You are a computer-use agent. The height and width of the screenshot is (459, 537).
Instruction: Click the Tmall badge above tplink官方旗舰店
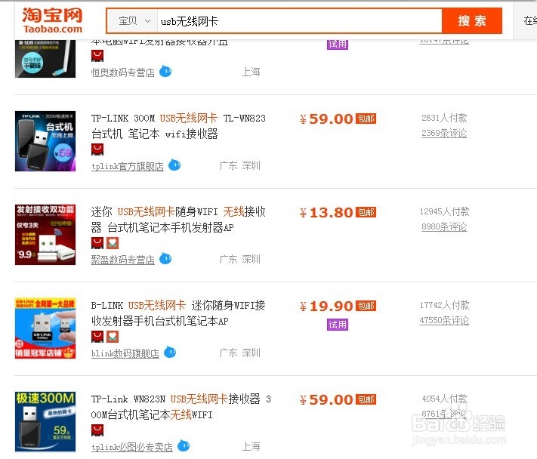tap(97, 149)
